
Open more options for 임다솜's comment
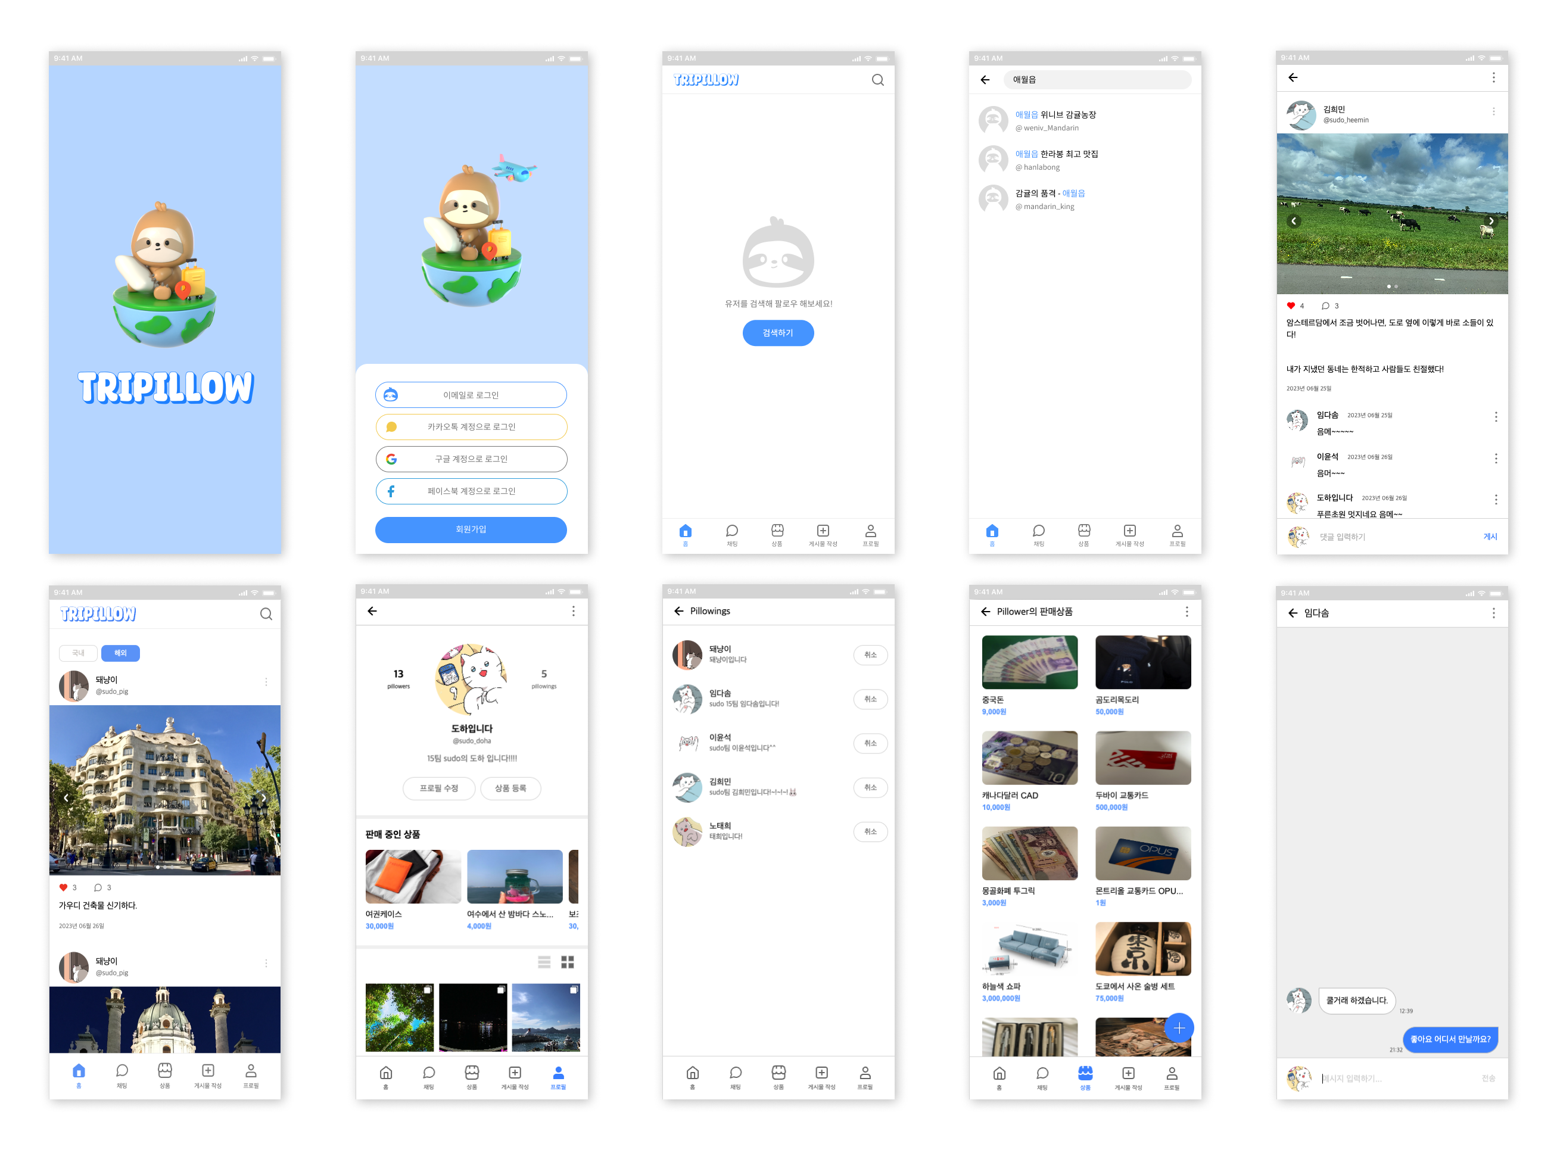(x=1495, y=417)
